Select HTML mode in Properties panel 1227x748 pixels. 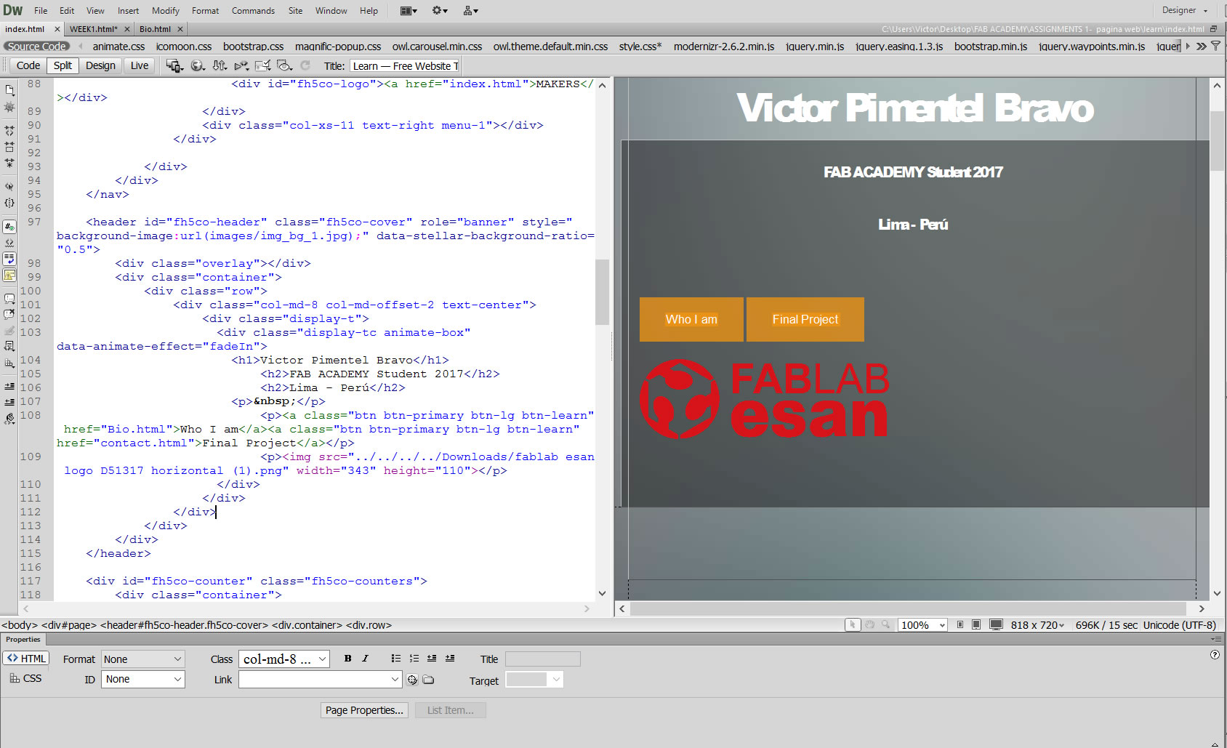pyautogui.click(x=26, y=659)
